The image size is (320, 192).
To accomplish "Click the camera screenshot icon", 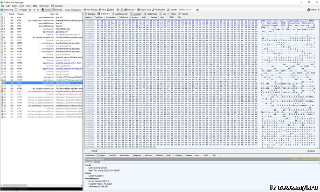I will click(x=118, y=10).
